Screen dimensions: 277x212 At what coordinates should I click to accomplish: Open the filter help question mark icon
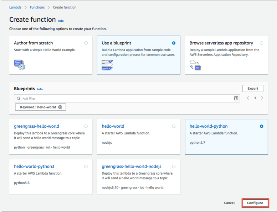point(236,98)
